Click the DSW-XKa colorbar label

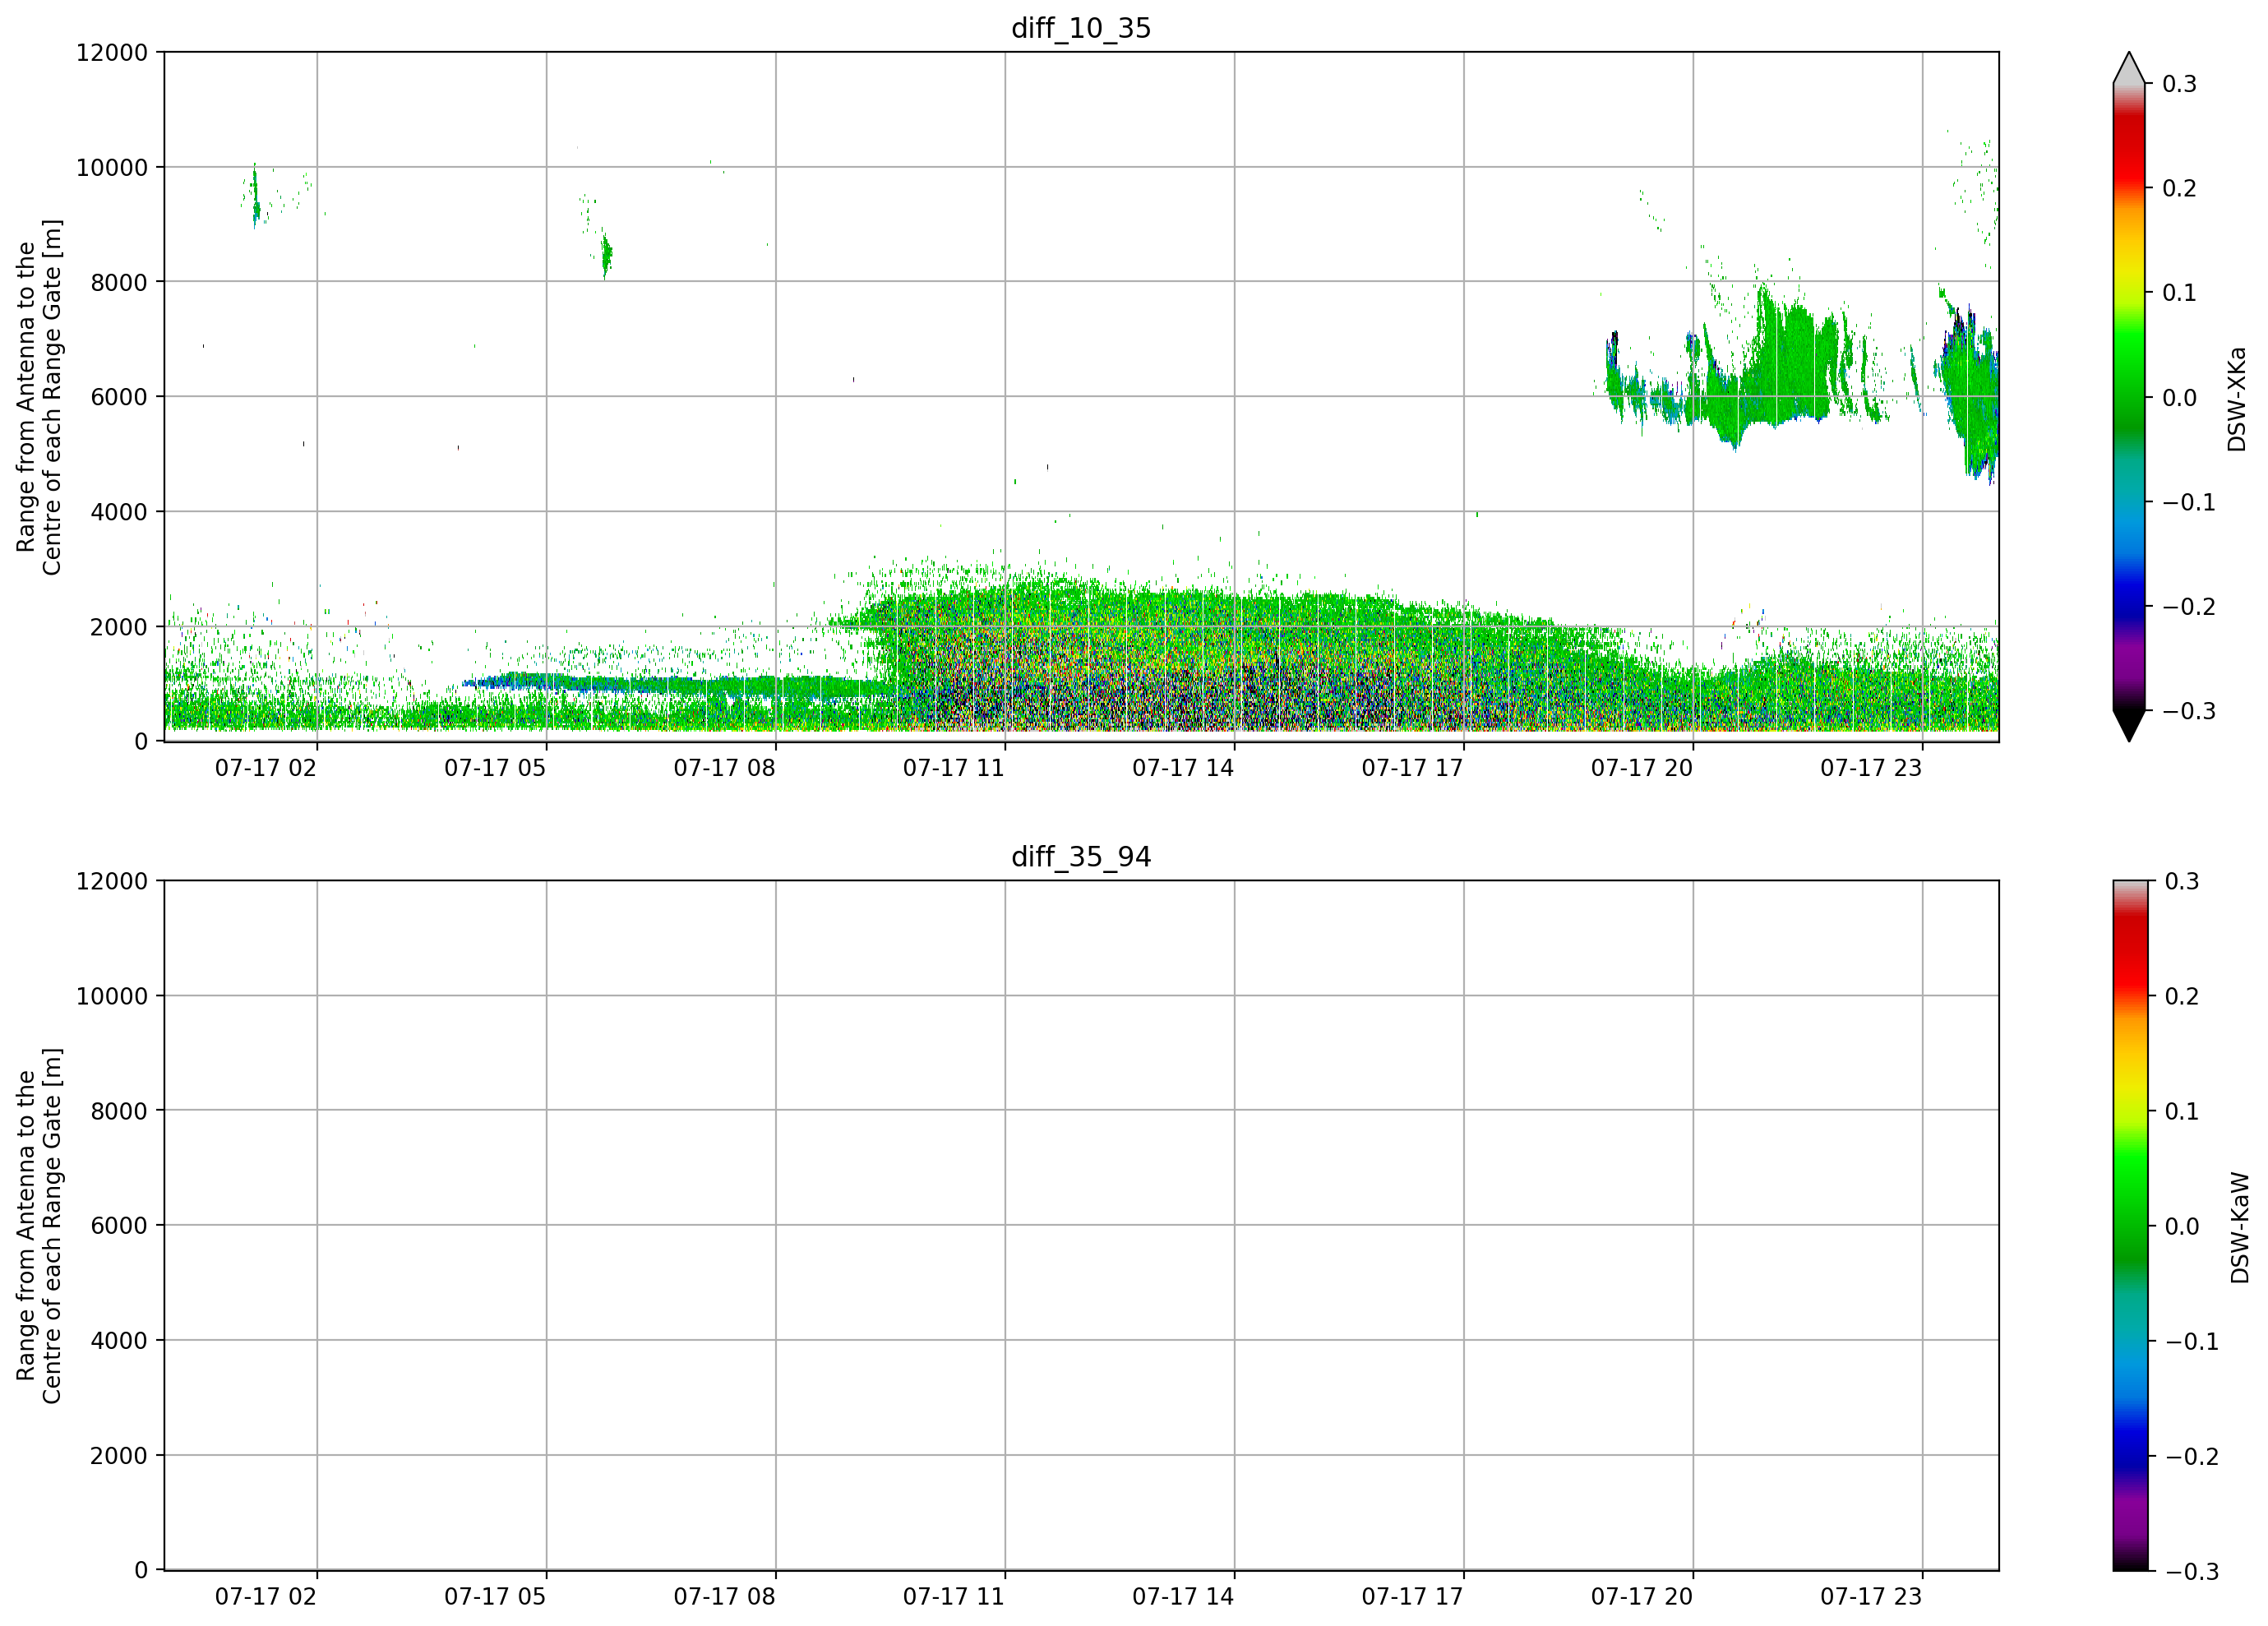coord(2237,398)
